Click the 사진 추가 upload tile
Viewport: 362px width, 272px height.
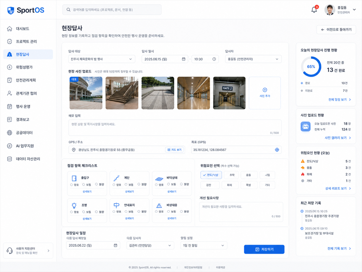(265, 93)
